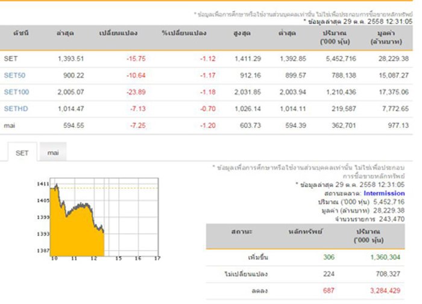Image resolution: width=422 pixels, height=304 pixels.
Task: Select the SET50 percent change -1.17
Action: click(207, 75)
